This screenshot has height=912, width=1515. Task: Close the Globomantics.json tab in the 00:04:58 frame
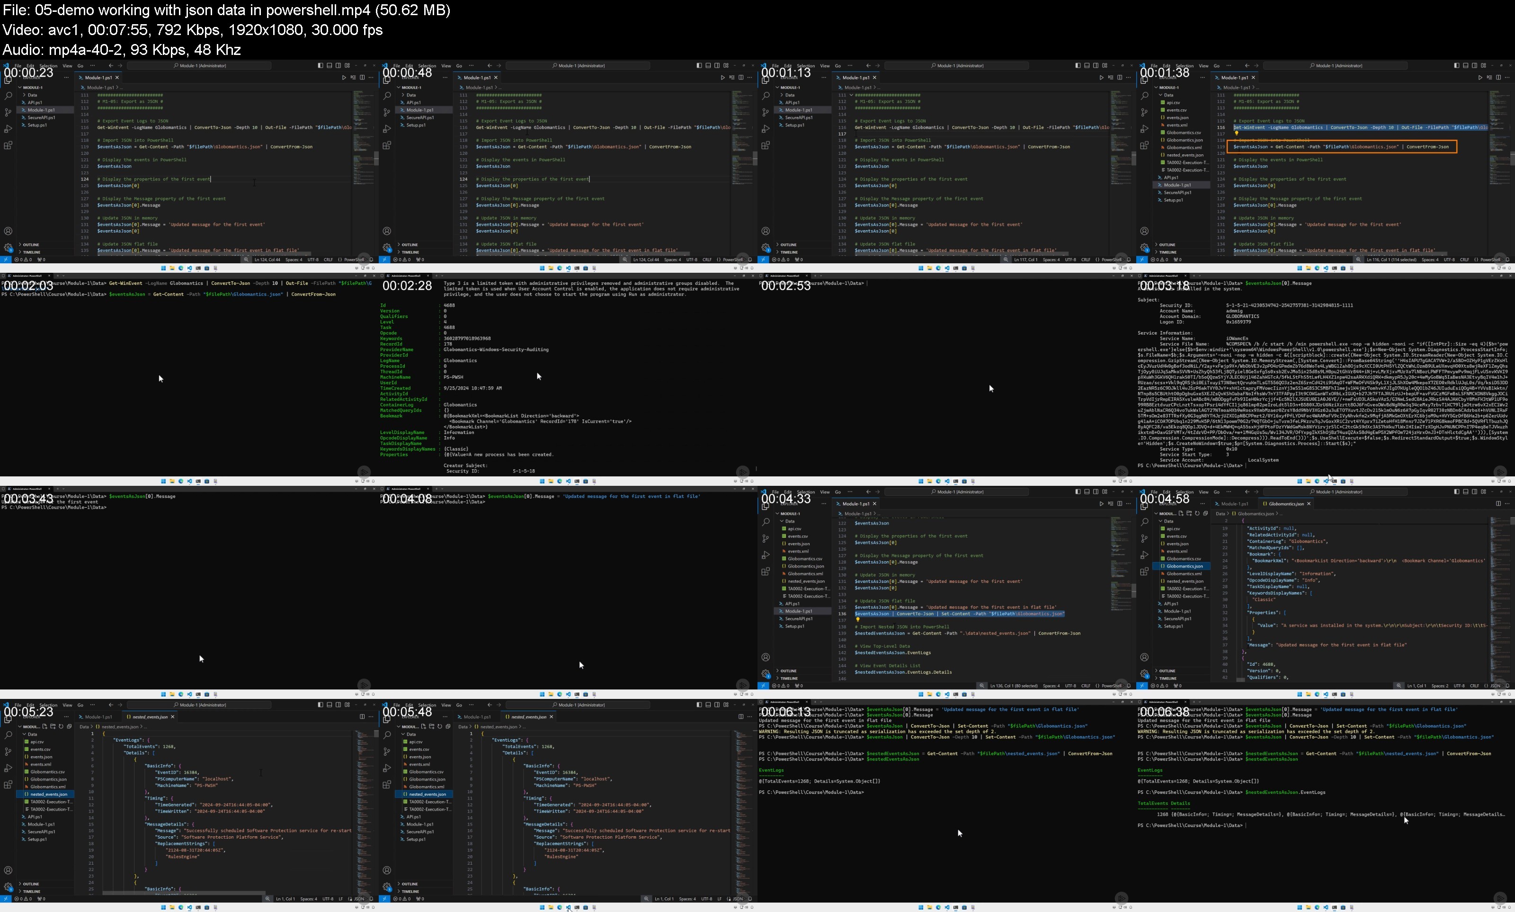(1309, 504)
